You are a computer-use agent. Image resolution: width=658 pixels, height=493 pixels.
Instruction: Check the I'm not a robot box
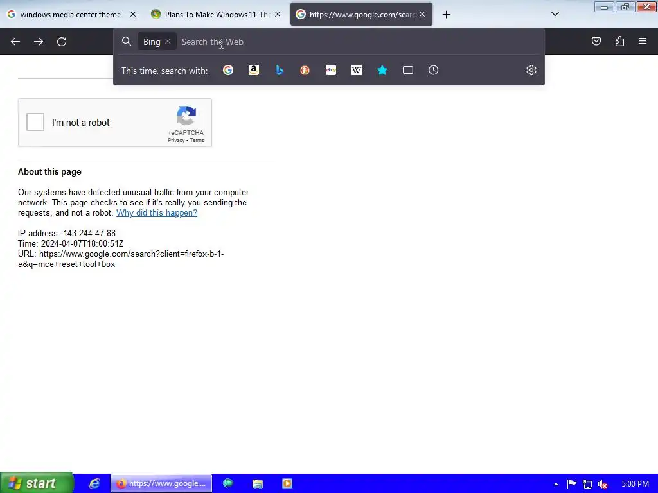pos(35,122)
